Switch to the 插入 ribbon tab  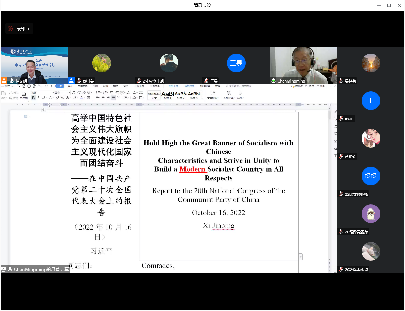70,86
